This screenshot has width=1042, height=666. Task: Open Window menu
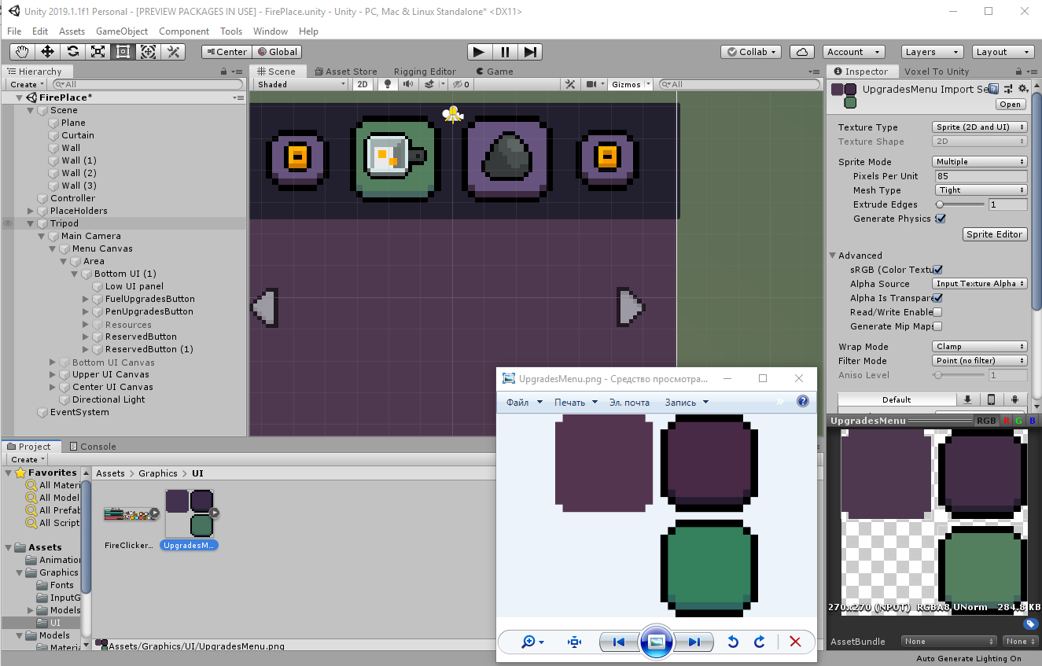coord(271,31)
